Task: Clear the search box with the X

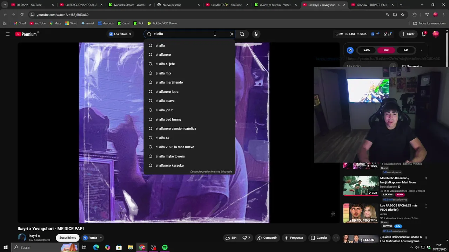Action: click(x=232, y=34)
